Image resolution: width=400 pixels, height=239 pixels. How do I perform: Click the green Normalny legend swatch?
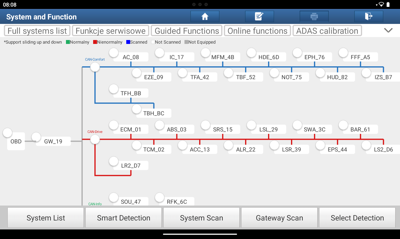click(68, 42)
